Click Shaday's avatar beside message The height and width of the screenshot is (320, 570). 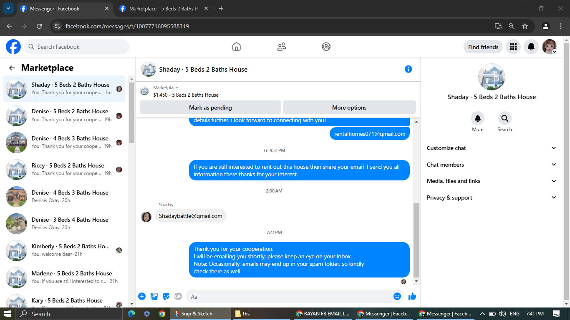click(146, 217)
